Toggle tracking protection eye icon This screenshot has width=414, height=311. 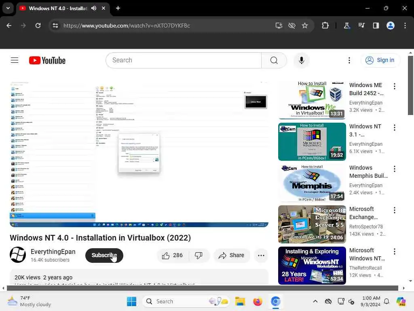coord(292,26)
